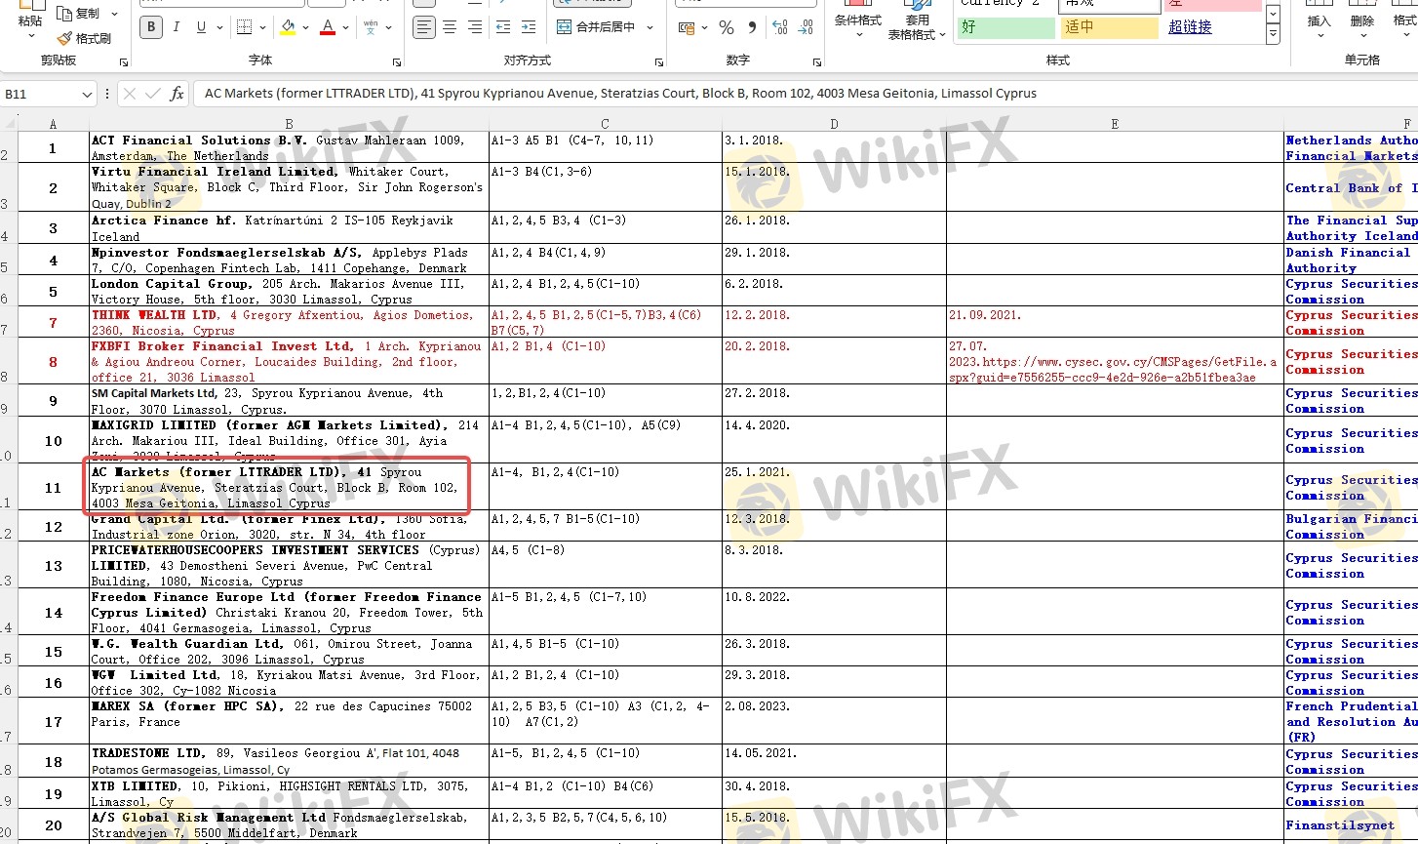
Task: Open the Name Box dropdown arrow
Action: 87,94
